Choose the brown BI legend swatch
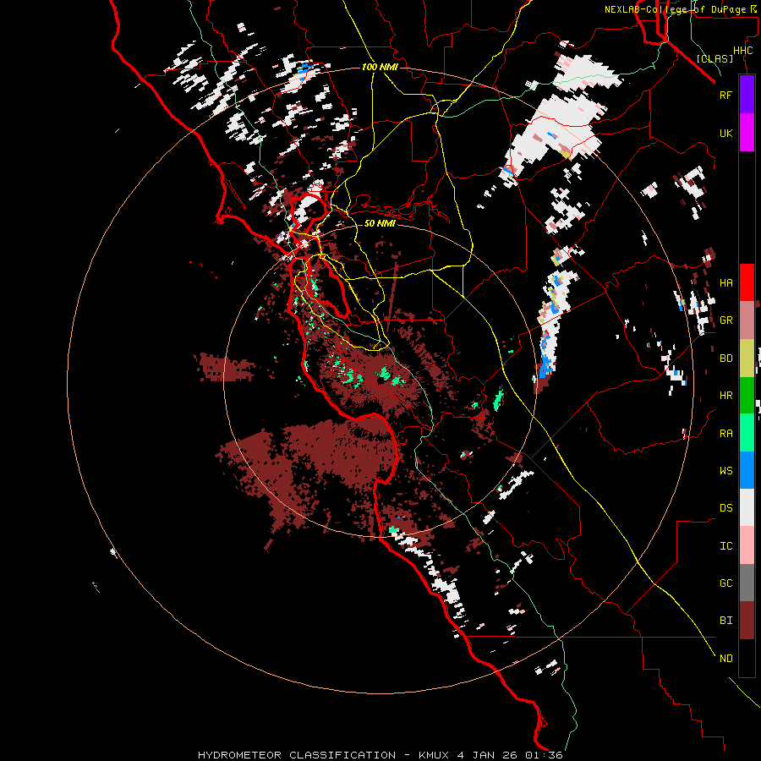This screenshot has width=761, height=761. (747, 621)
